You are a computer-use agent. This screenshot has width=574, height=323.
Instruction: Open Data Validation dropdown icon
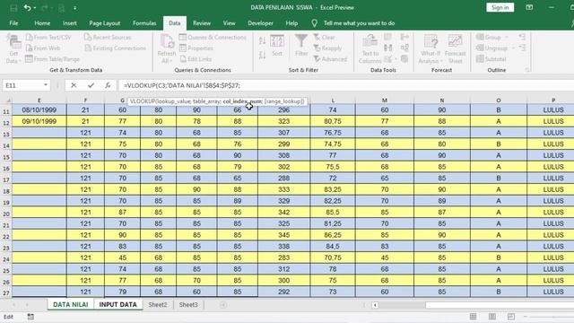[389, 59]
